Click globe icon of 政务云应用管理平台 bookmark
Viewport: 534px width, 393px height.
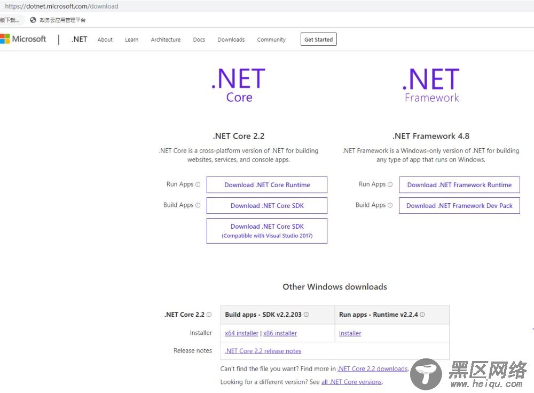coord(33,20)
